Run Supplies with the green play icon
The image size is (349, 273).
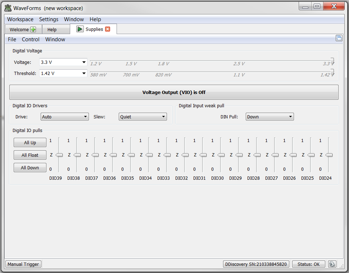(x=80, y=29)
